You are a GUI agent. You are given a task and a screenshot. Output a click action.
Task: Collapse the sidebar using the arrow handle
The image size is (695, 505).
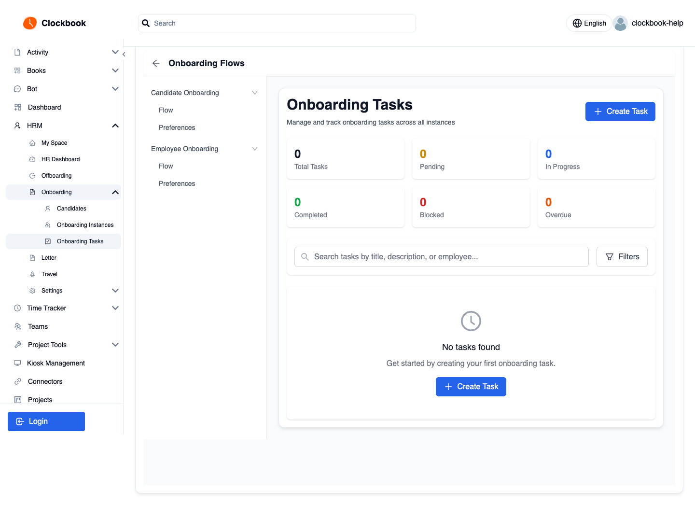point(124,55)
